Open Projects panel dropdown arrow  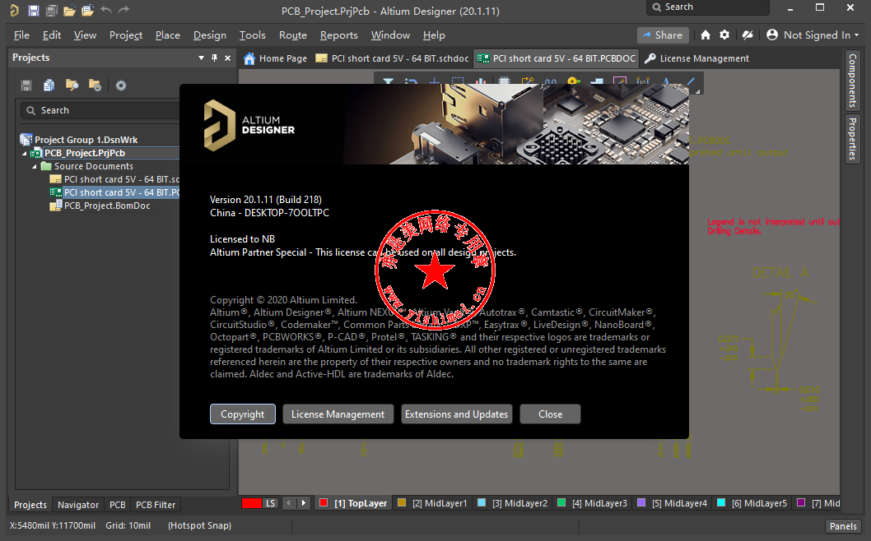coord(201,58)
